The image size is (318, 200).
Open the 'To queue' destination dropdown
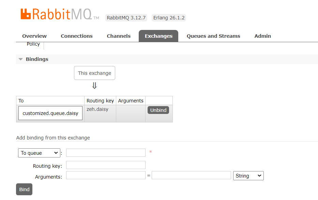point(39,153)
